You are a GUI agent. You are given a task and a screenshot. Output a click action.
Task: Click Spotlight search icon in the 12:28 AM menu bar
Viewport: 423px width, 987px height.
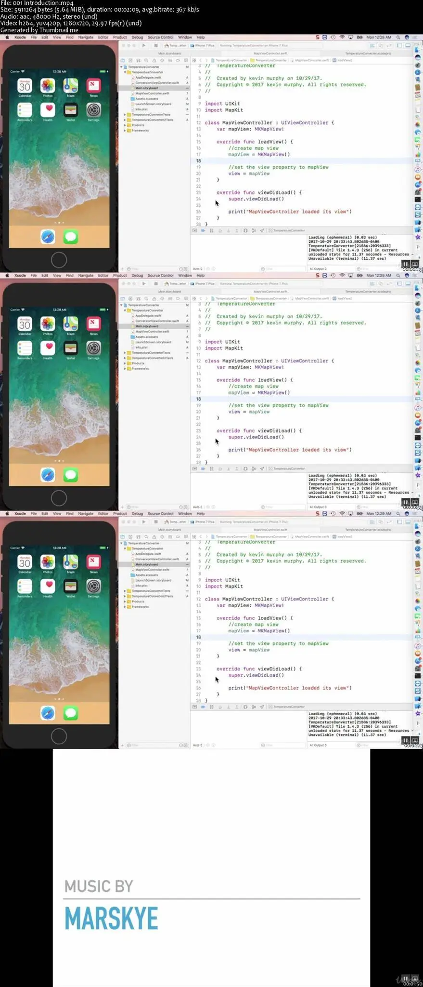398,37
